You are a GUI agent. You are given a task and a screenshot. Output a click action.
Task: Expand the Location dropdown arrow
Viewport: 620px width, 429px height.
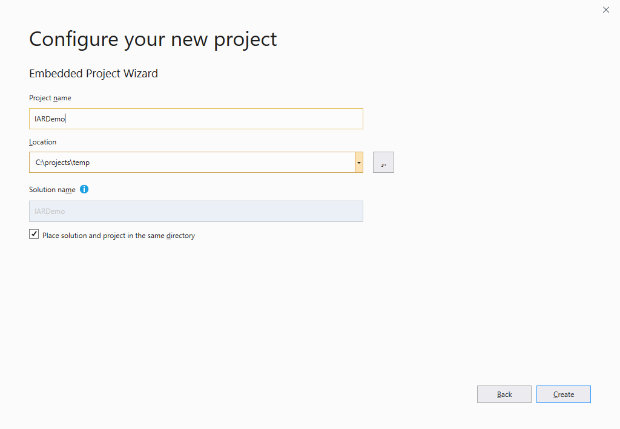click(x=359, y=163)
